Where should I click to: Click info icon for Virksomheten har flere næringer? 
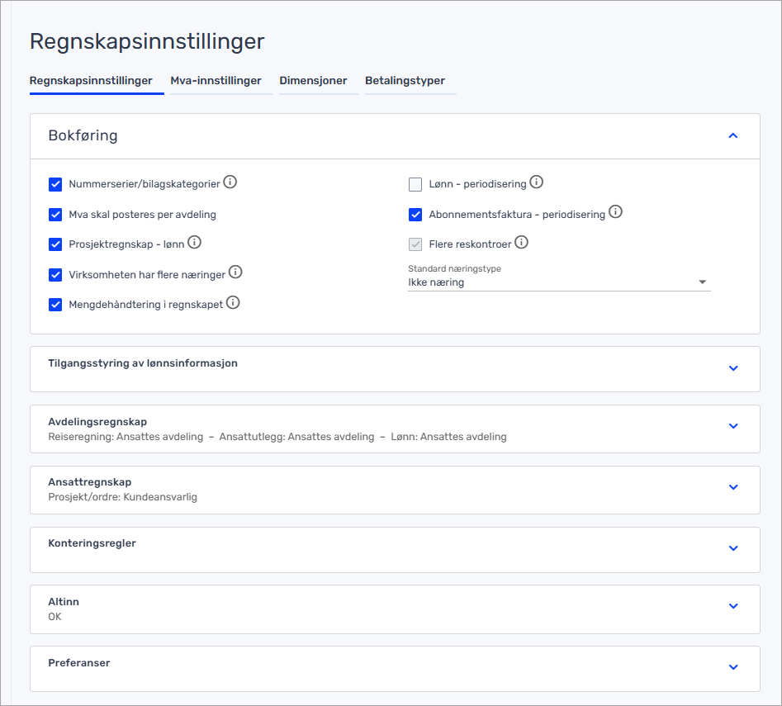(235, 272)
